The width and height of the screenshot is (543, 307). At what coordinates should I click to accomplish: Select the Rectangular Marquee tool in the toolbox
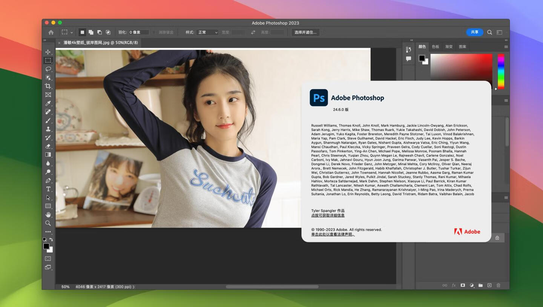pyautogui.click(x=48, y=60)
